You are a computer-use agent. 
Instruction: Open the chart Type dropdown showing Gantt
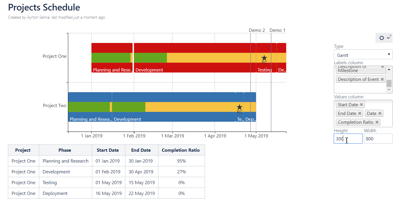coord(363,55)
